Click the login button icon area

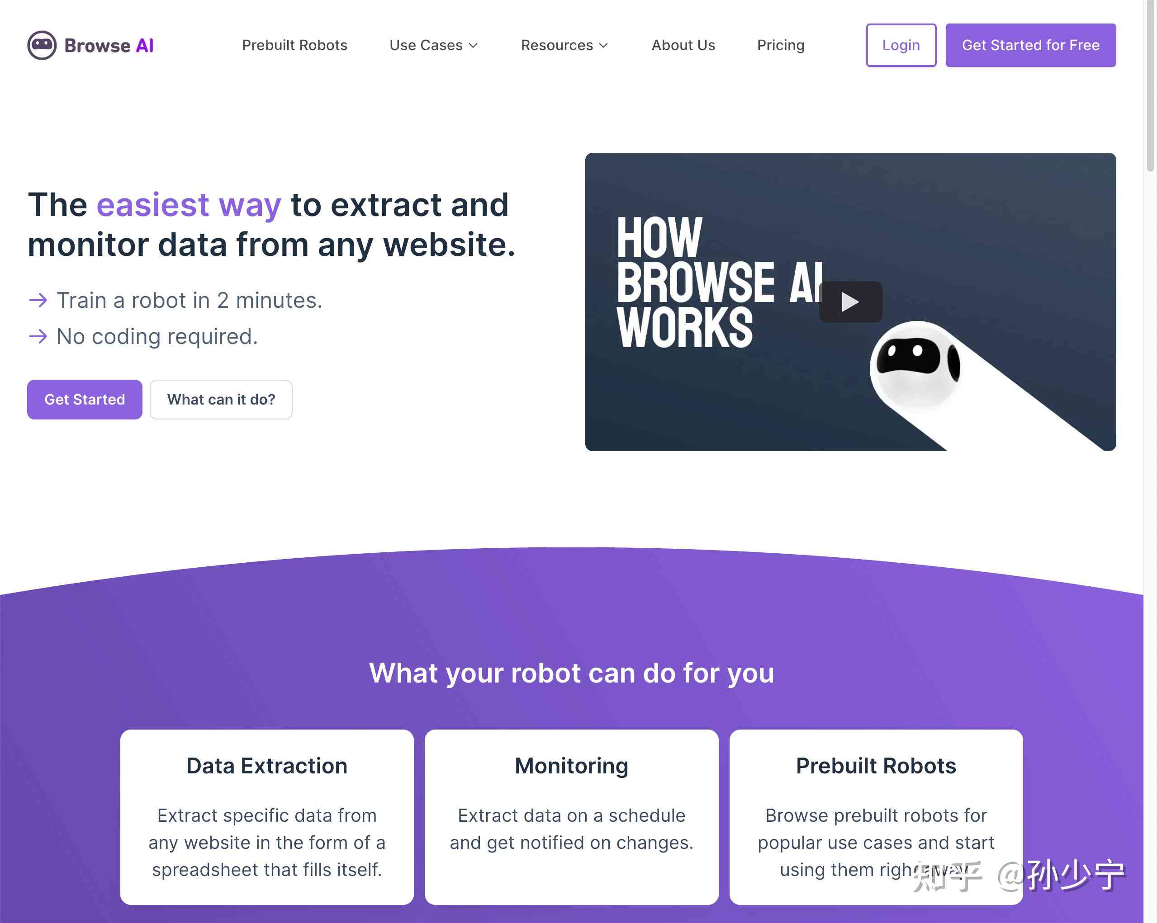901,45
